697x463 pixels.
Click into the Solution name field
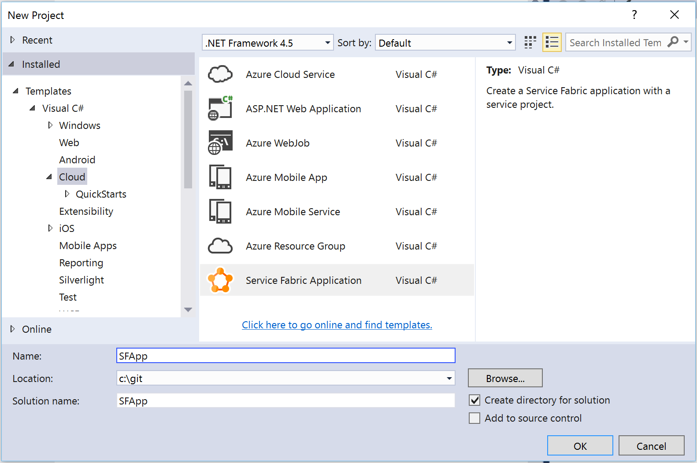(x=285, y=401)
